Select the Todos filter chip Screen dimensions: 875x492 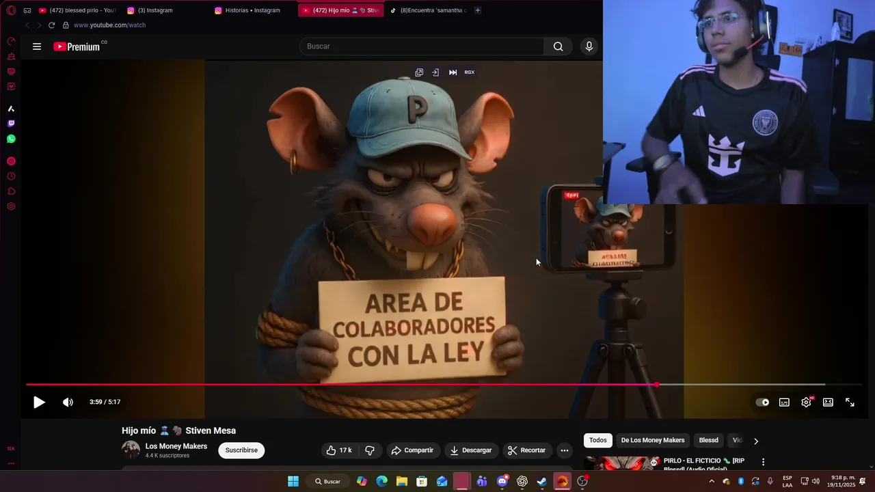(598, 441)
